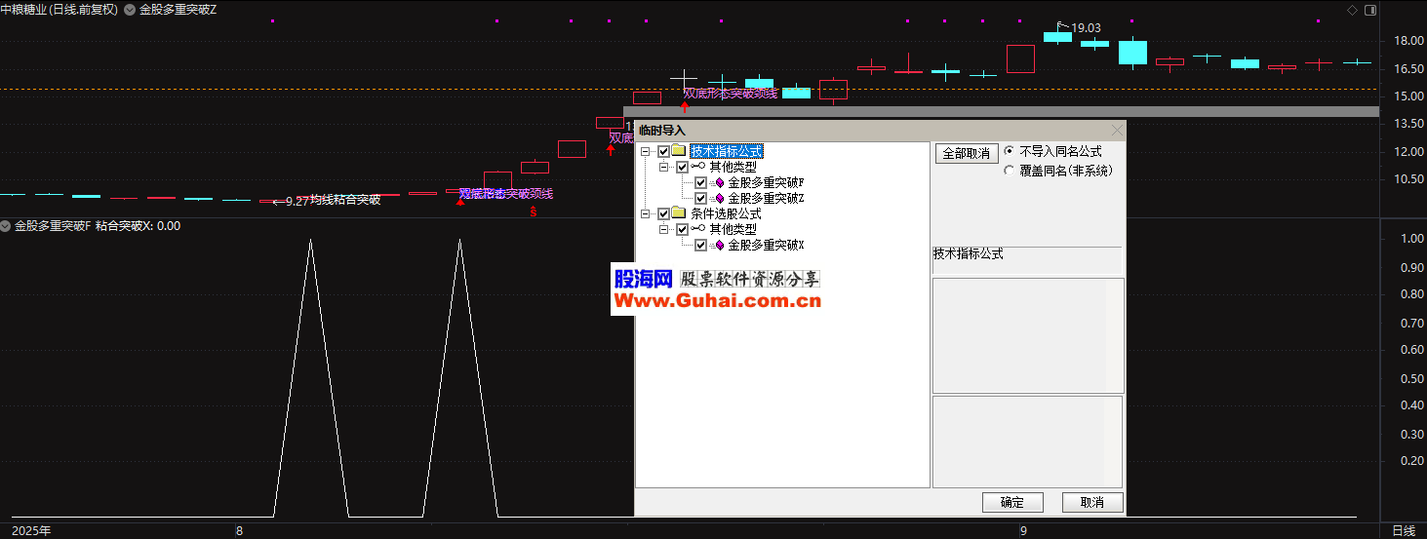Toggle the side panel layout icon

1370,10
